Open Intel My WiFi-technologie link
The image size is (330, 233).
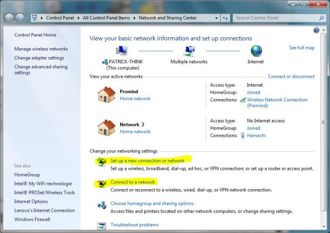(43, 183)
